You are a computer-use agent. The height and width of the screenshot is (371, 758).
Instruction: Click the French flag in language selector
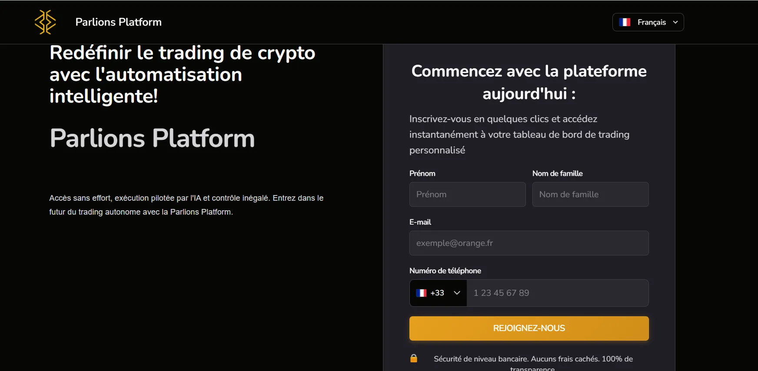[625, 22]
